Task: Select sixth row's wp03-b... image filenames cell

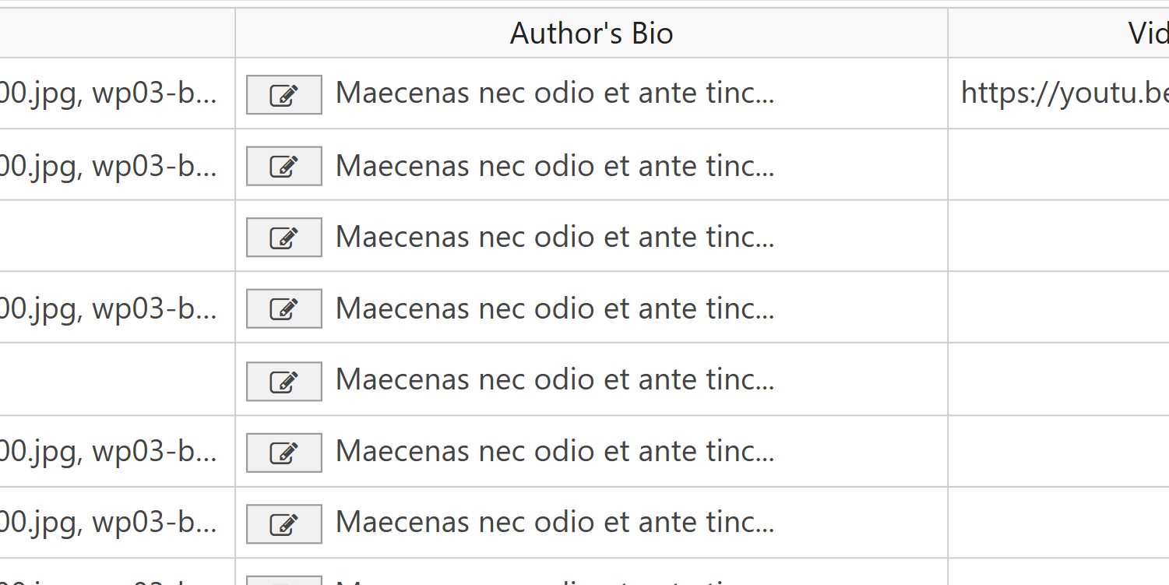Action: 117,451
